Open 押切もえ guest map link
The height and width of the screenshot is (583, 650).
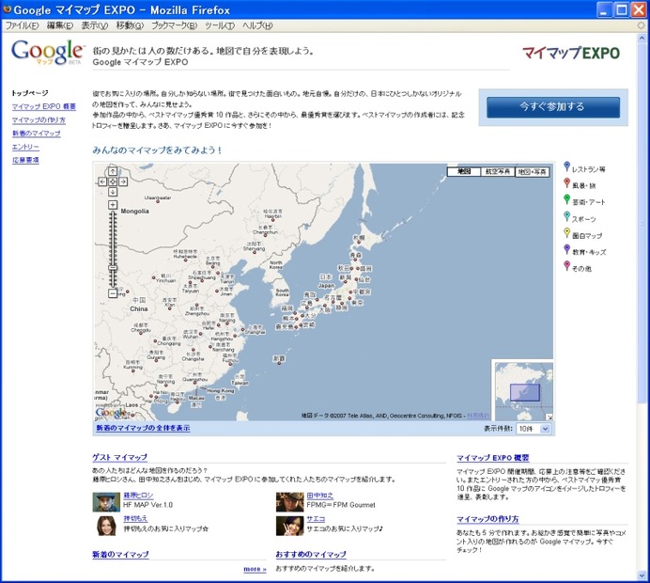pyautogui.click(x=135, y=519)
